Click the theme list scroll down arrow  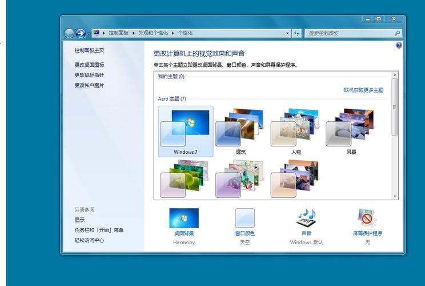(x=395, y=196)
